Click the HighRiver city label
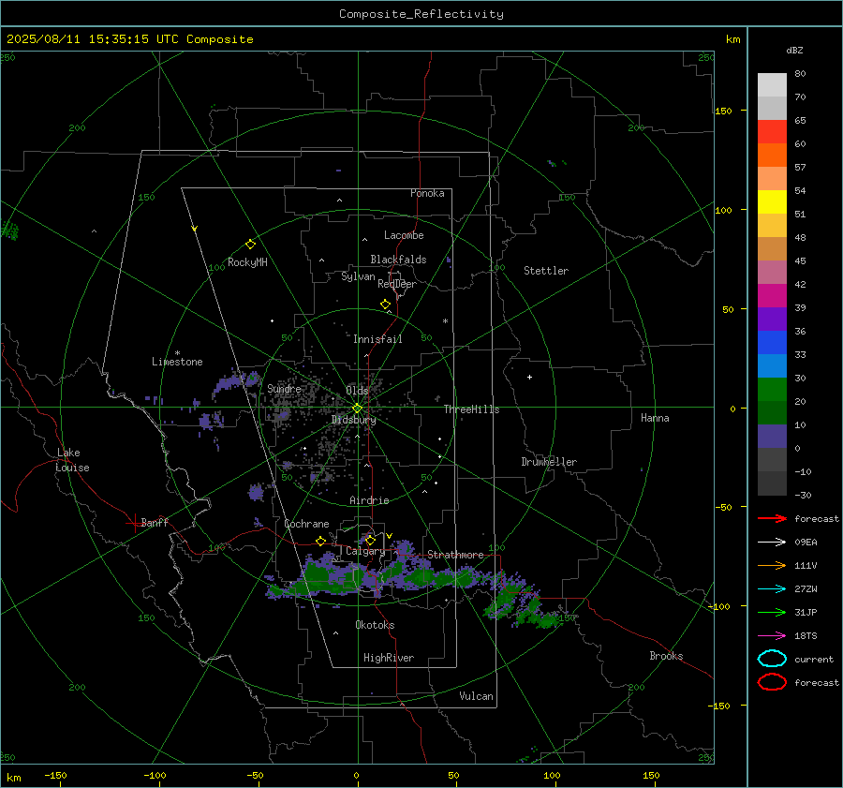 (389, 658)
